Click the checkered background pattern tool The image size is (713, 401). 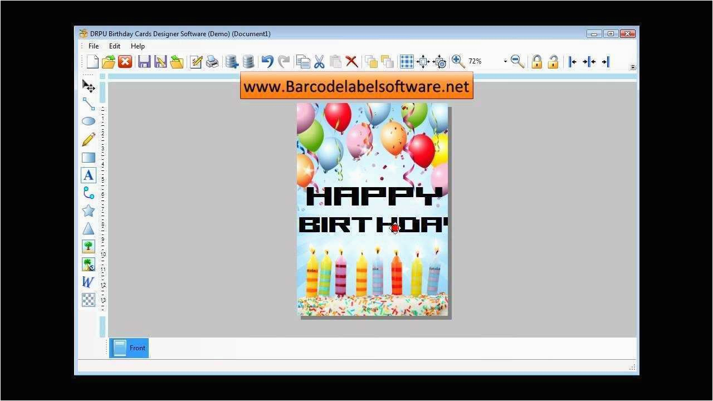click(x=89, y=300)
